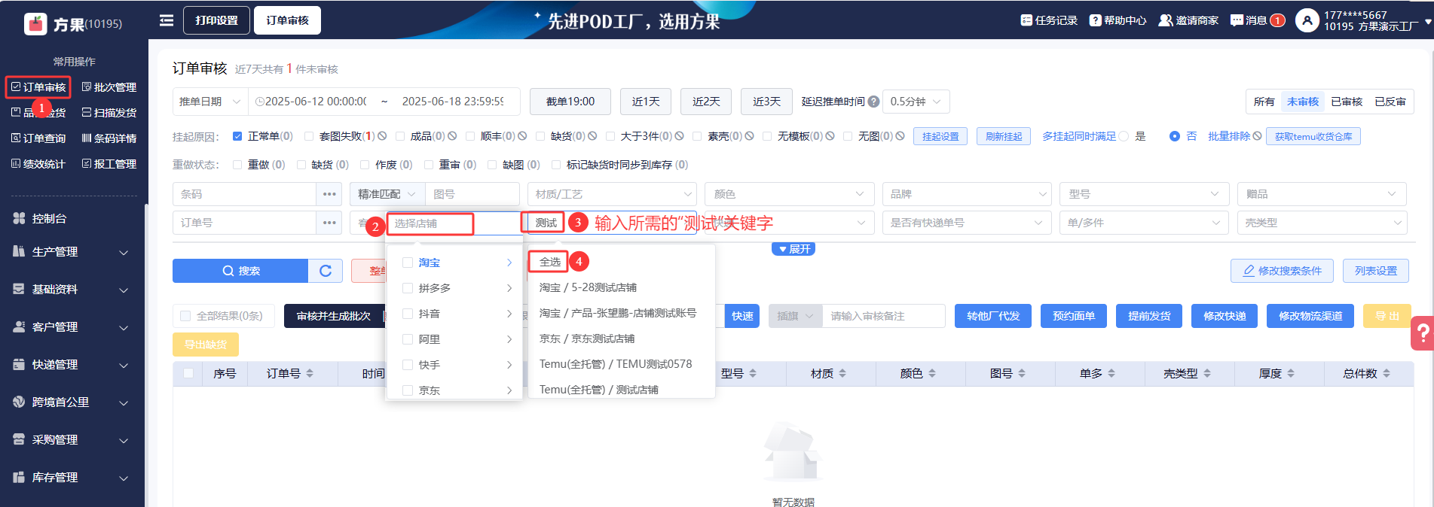This screenshot has width=1434, height=507.
Task: Open 批次管理 in common operations
Action: coord(109,87)
